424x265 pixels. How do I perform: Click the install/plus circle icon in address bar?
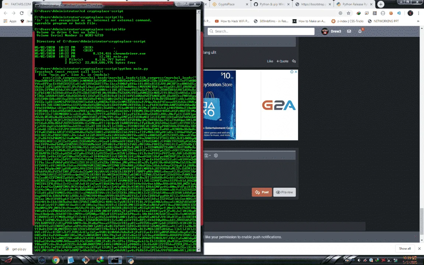coord(340,13)
